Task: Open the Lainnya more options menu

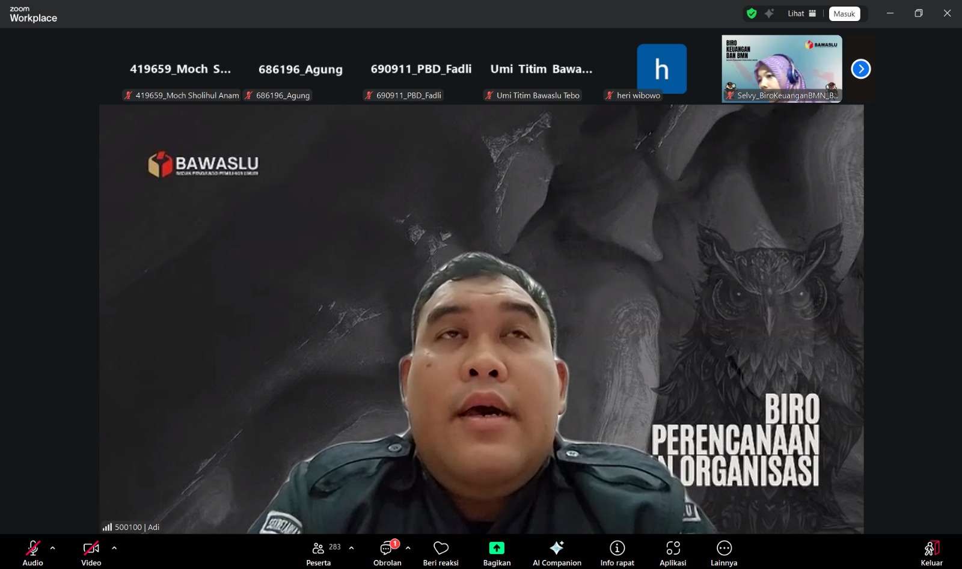Action: click(724, 552)
